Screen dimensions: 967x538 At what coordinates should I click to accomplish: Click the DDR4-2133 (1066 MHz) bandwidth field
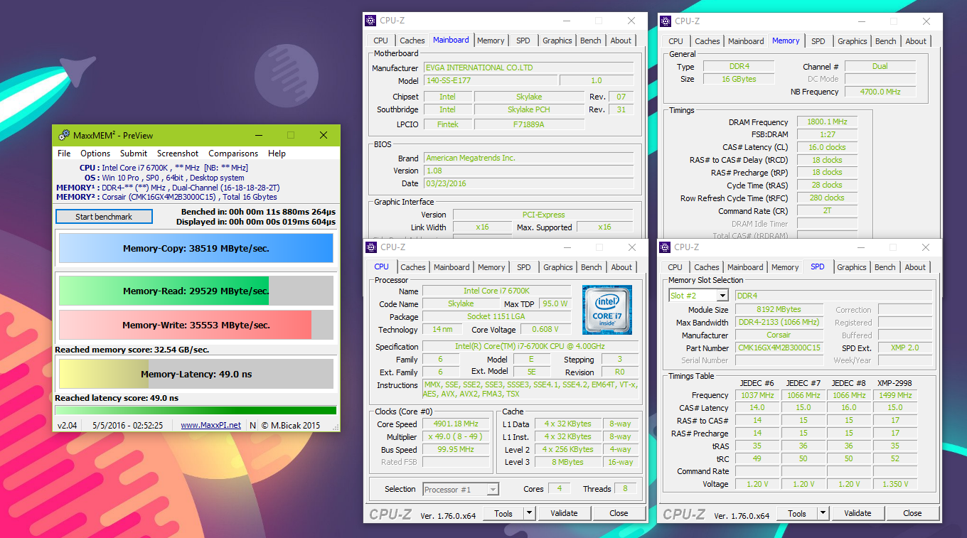point(779,322)
